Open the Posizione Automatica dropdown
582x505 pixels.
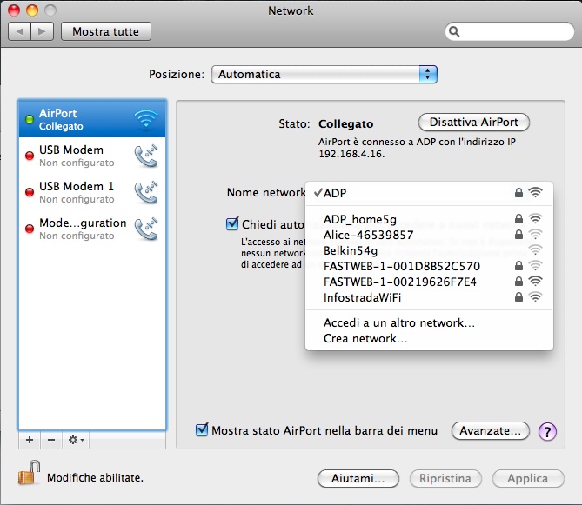point(324,74)
